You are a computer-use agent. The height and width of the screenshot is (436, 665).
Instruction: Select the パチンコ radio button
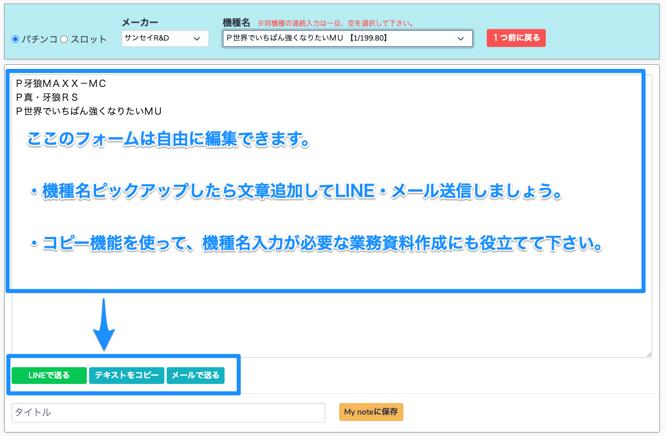point(15,39)
